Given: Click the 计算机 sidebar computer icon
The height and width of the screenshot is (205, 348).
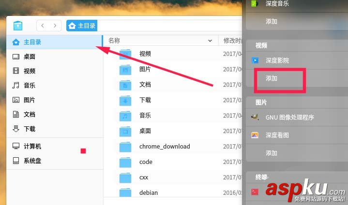Looking at the screenshot, I should point(16,146).
